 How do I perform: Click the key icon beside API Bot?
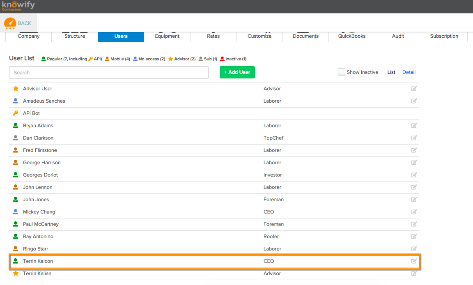(x=16, y=113)
